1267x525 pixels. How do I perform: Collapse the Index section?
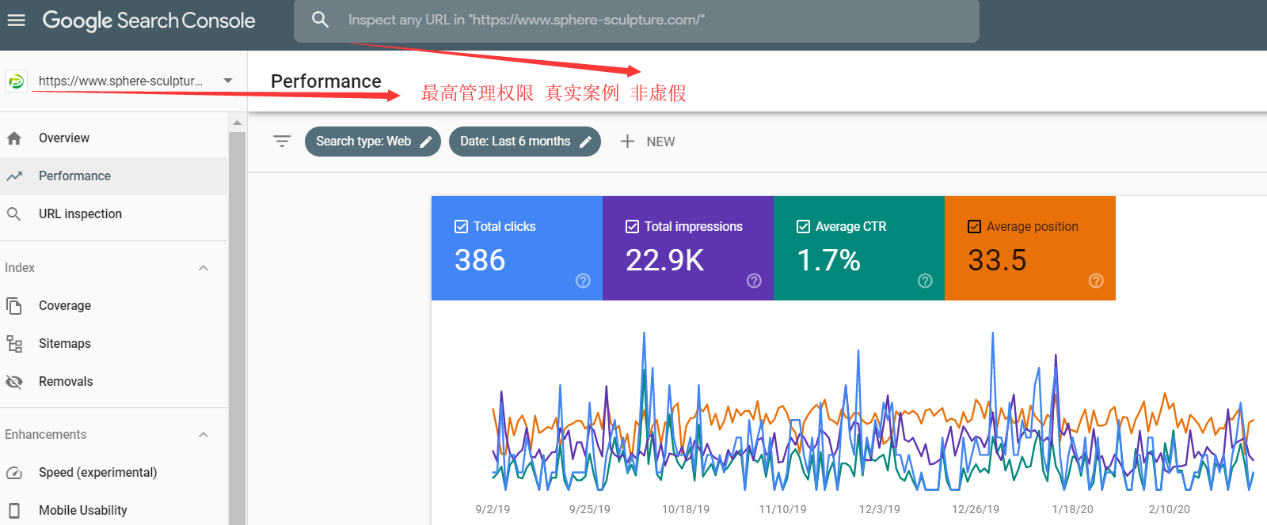[204, 268]
